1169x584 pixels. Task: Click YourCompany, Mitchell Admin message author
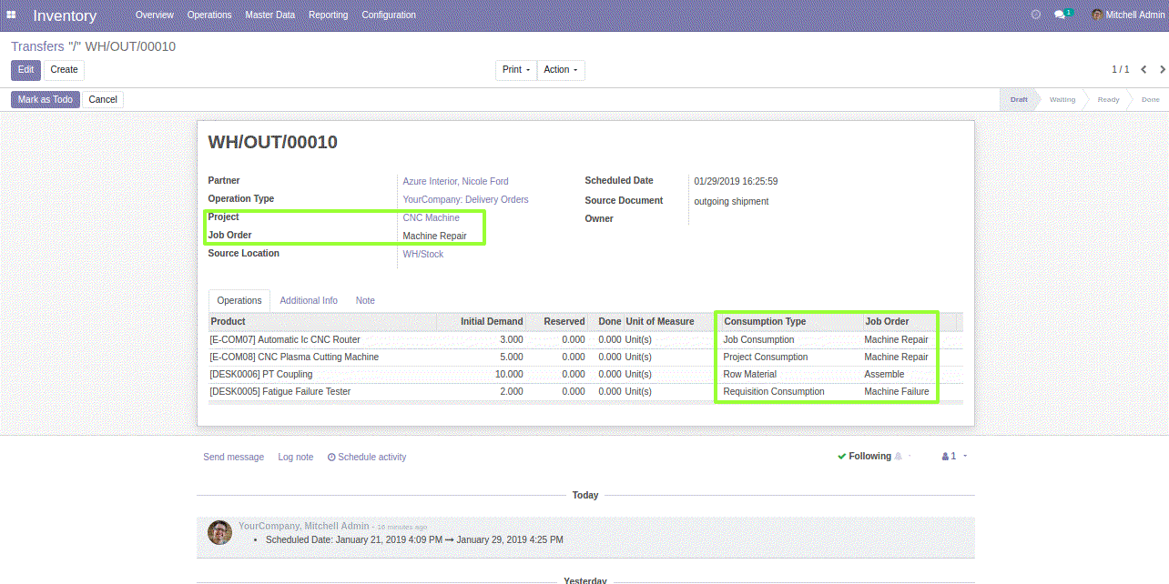(x=304, y=526)
